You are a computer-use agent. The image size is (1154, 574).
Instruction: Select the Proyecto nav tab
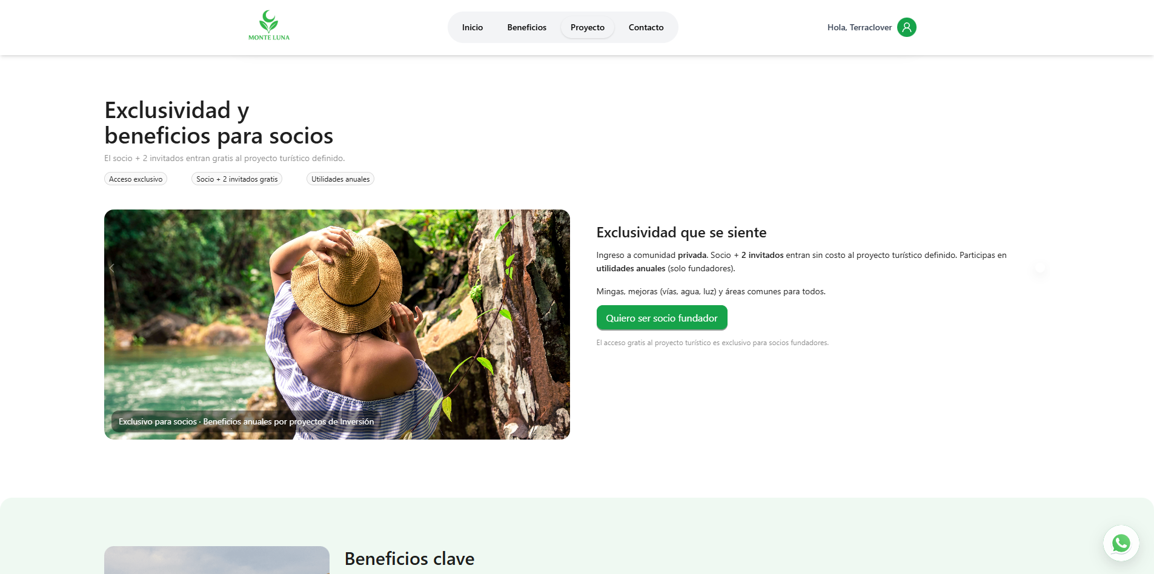588,27
